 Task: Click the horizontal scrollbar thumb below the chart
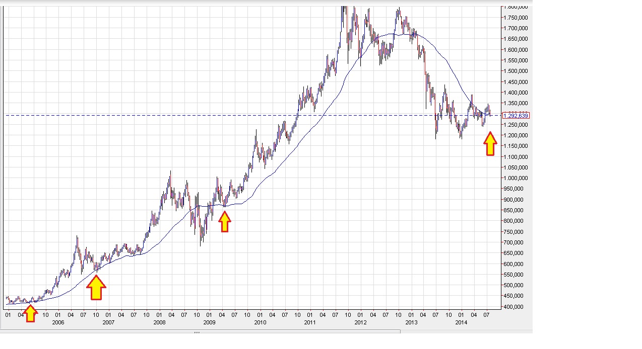(x=200, y=332)
